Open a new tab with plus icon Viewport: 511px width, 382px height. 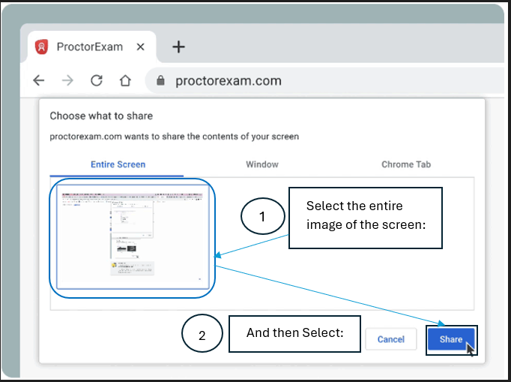(x=178, y=47)
